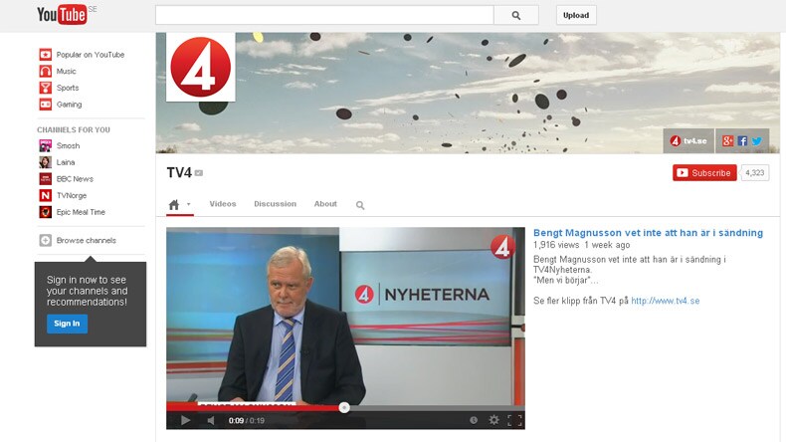
Task: Search within channel magnifier icon
Action: pyautogui.click(x=360, y=205)
